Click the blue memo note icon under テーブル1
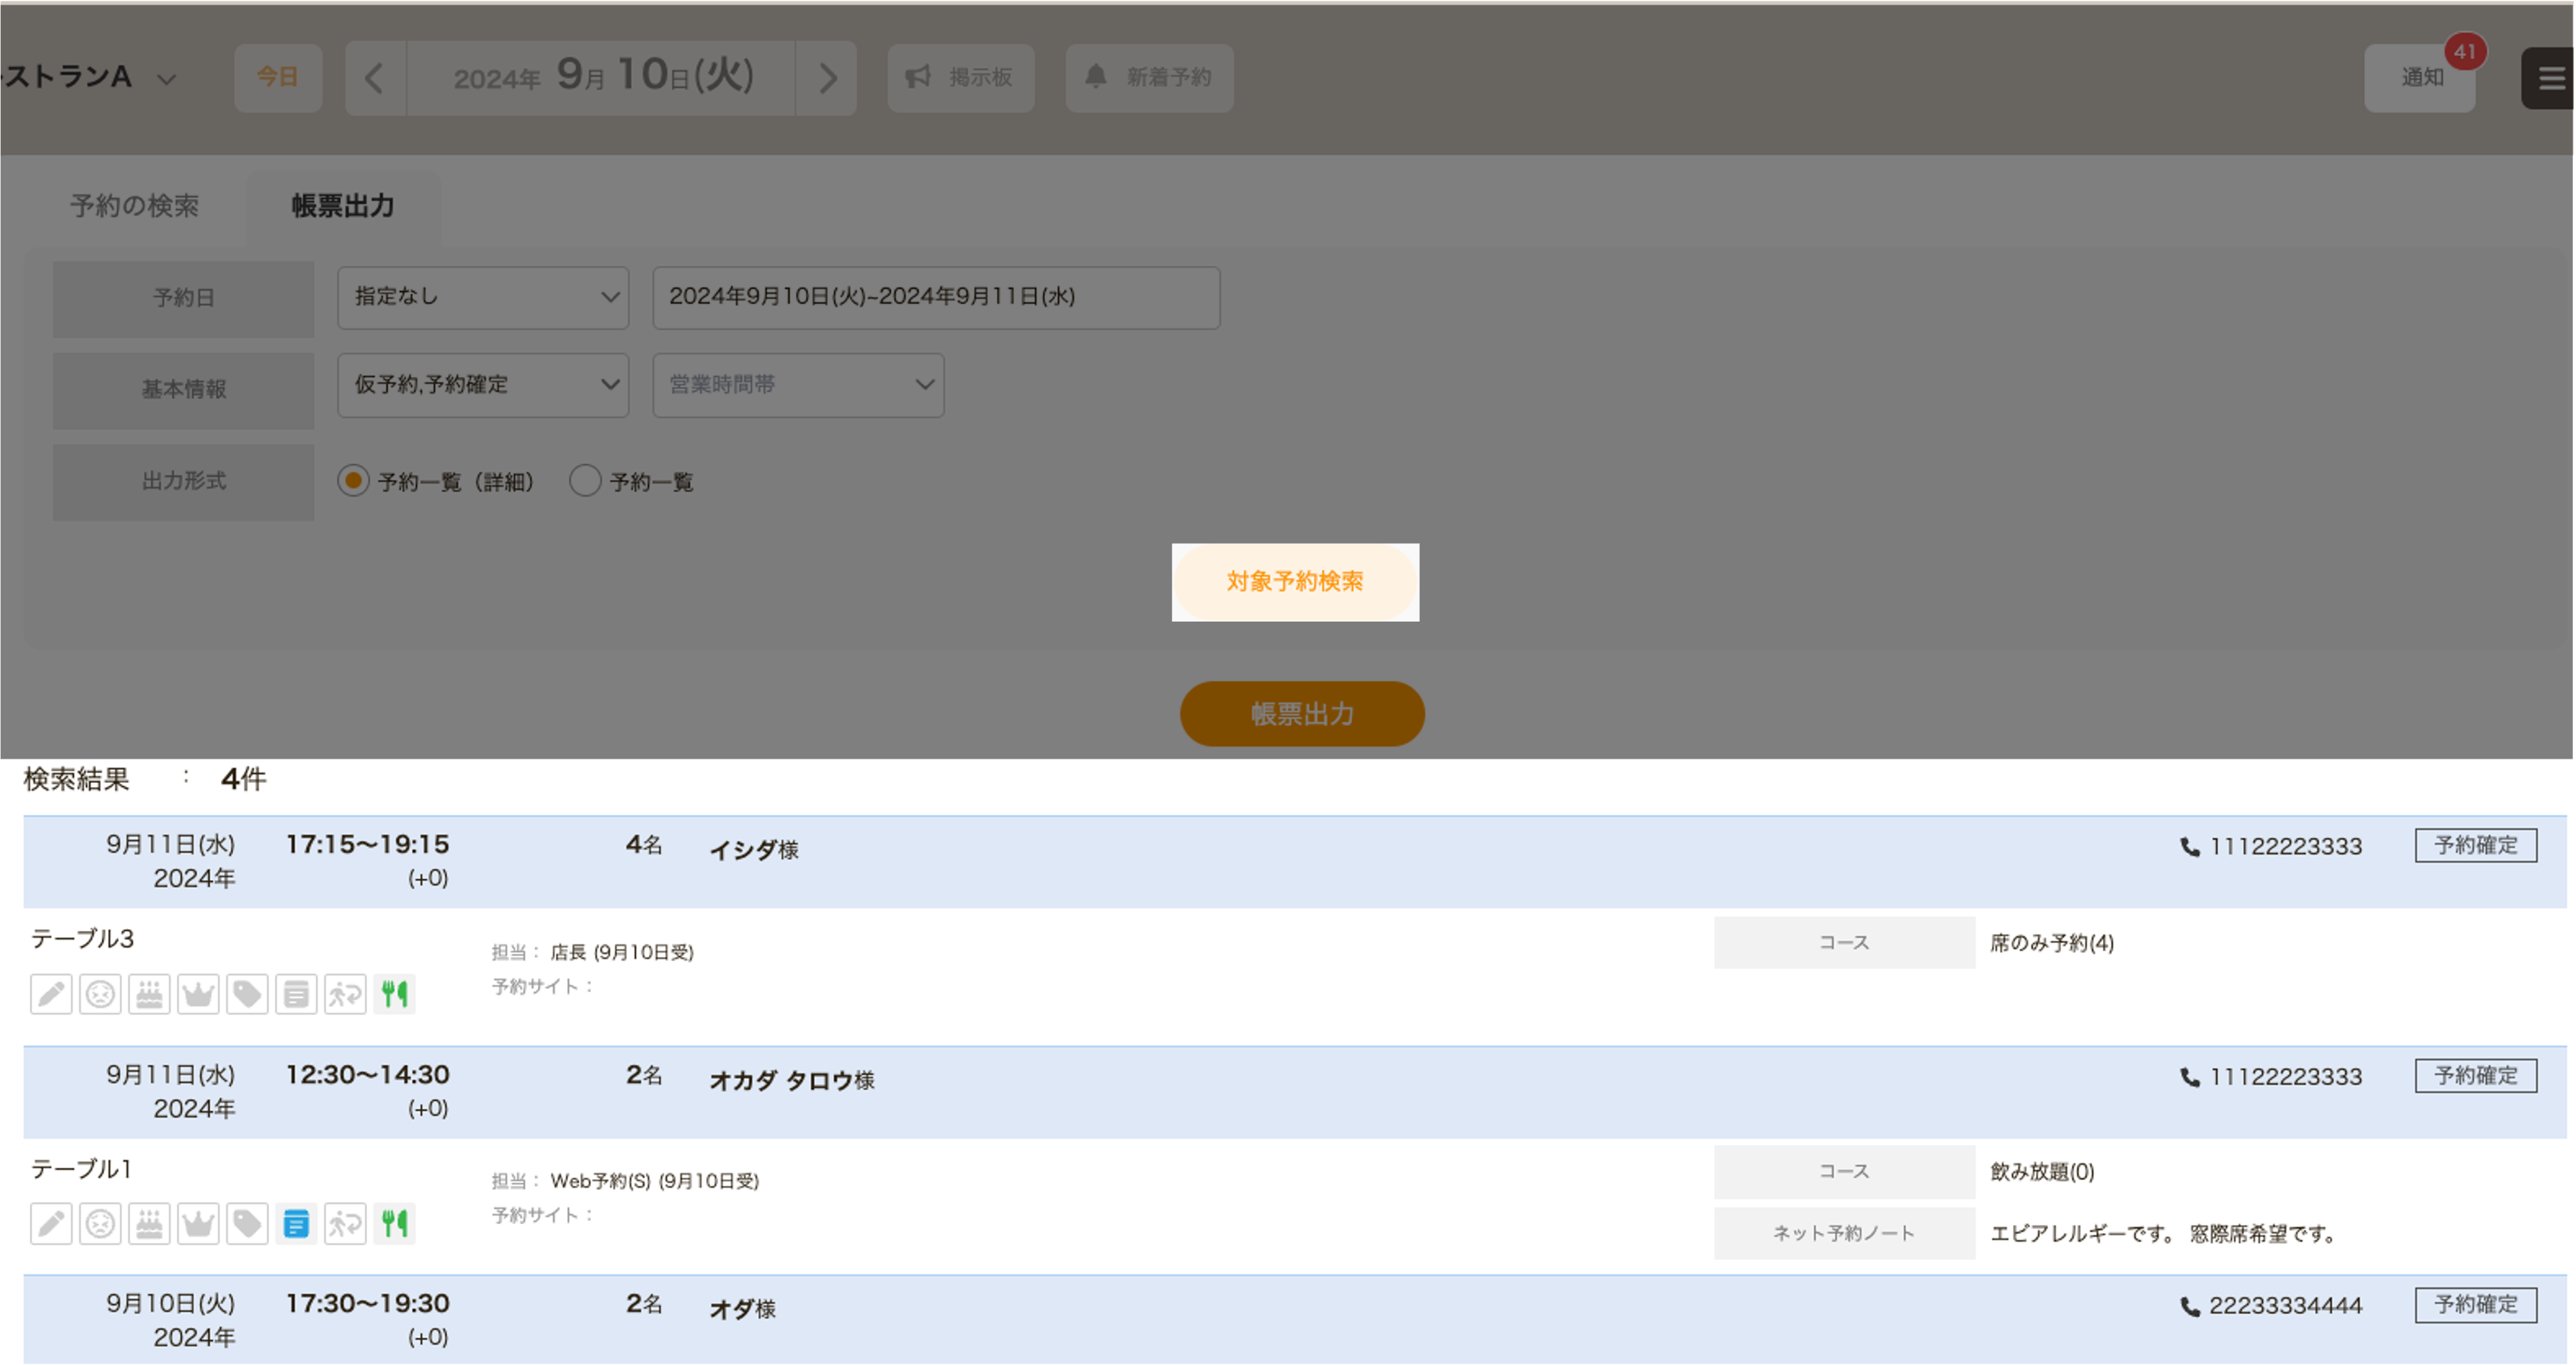 coord(296,1223)
